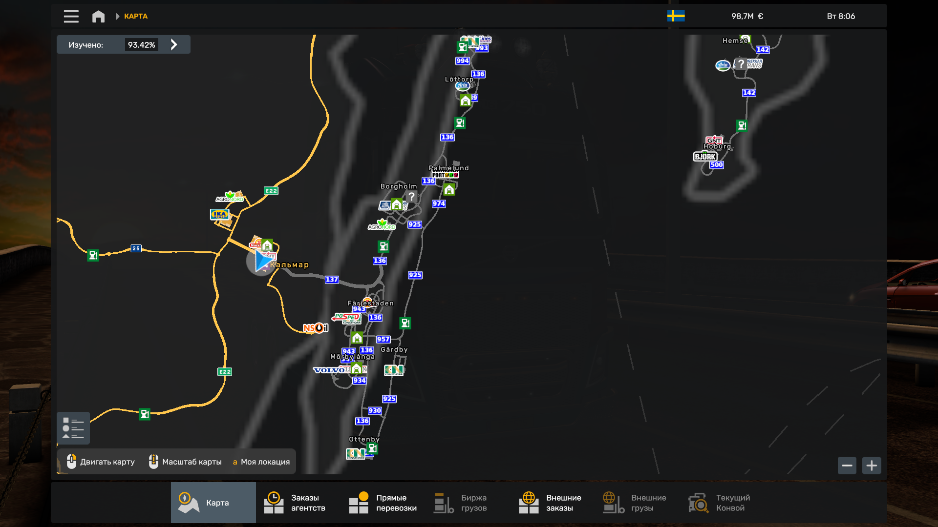Click the 98,7M € balance
Screen dimensions: 938x527
[x=747, y=16]
